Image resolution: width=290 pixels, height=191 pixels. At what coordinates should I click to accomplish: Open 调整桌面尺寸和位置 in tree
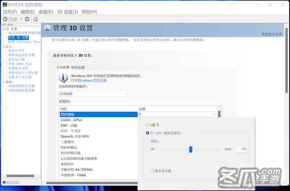click(23, 73)
